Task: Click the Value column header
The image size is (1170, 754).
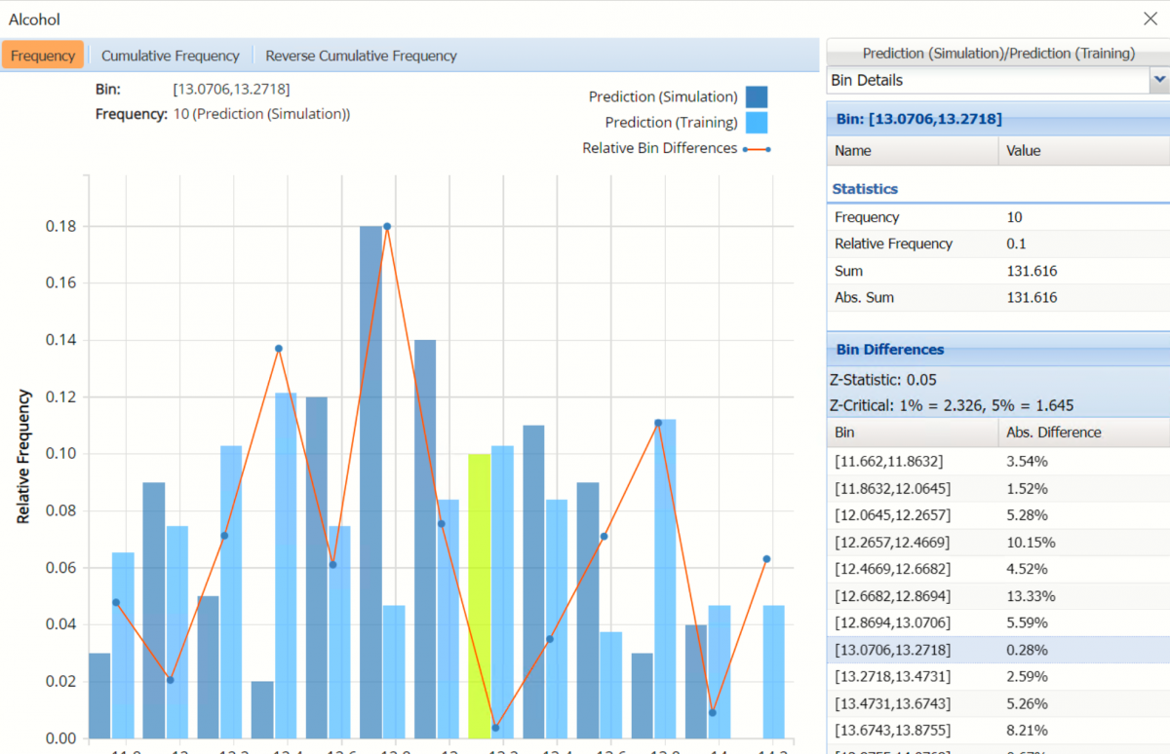Action: click(1082, 151)
